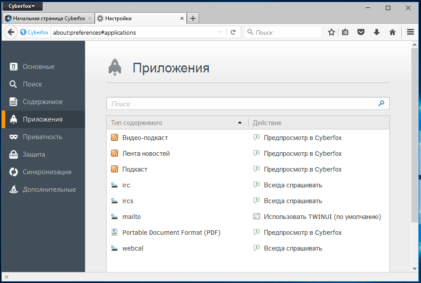421x283 pixels.
Task: Open the hamburger menu
Action: [x=410, y=32]
